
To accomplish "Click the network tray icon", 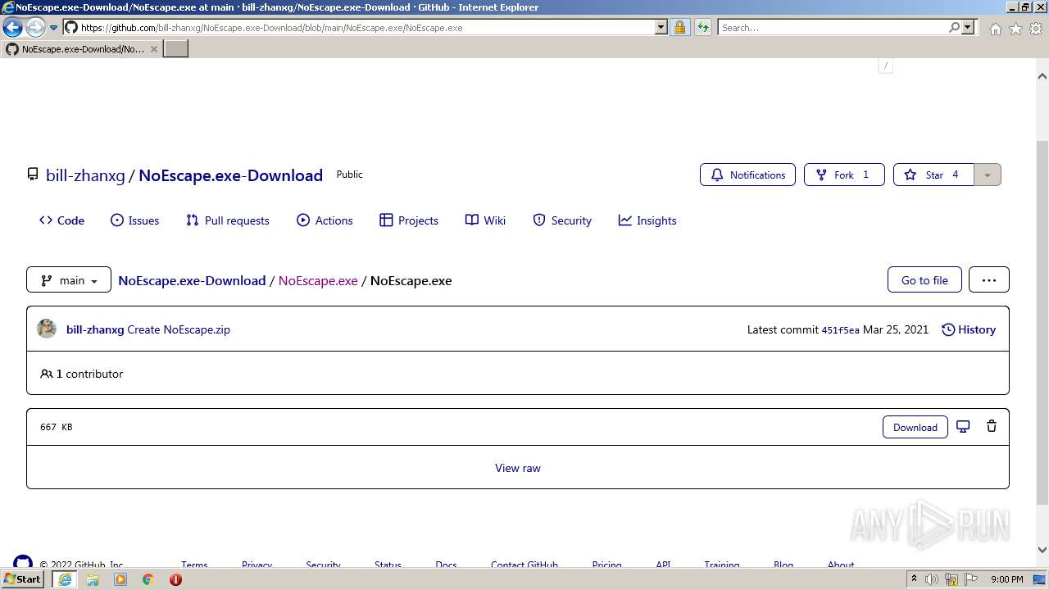I will point(951,579).
